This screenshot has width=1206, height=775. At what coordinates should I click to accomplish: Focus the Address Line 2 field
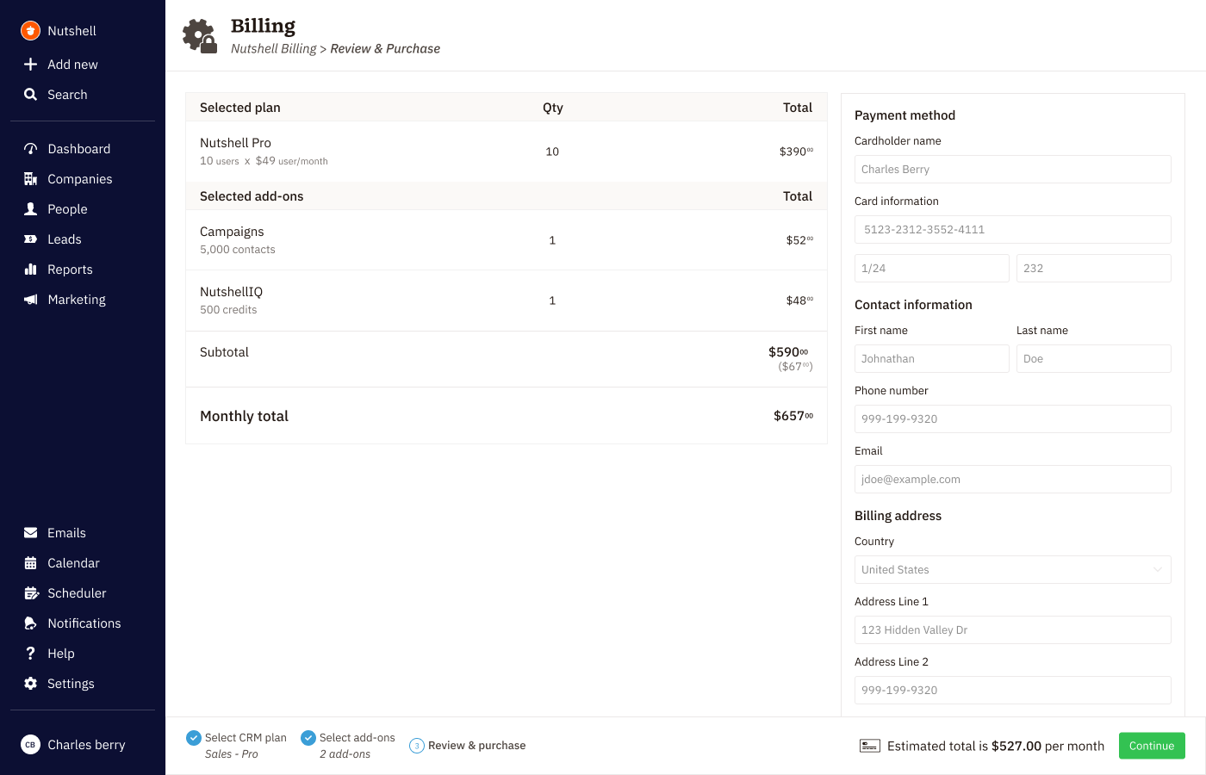click(x=1013, y=691)
